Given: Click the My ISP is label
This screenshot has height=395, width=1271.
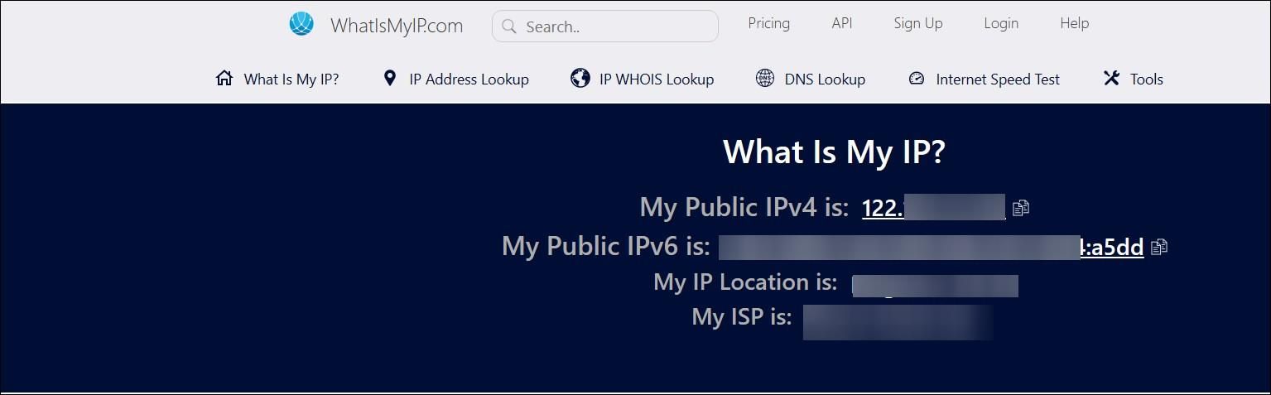Looking at the screenshot, I should pyautogui.click(x=742, y=316).
